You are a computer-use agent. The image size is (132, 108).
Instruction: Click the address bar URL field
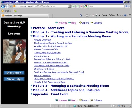click(x=40, y=6)
